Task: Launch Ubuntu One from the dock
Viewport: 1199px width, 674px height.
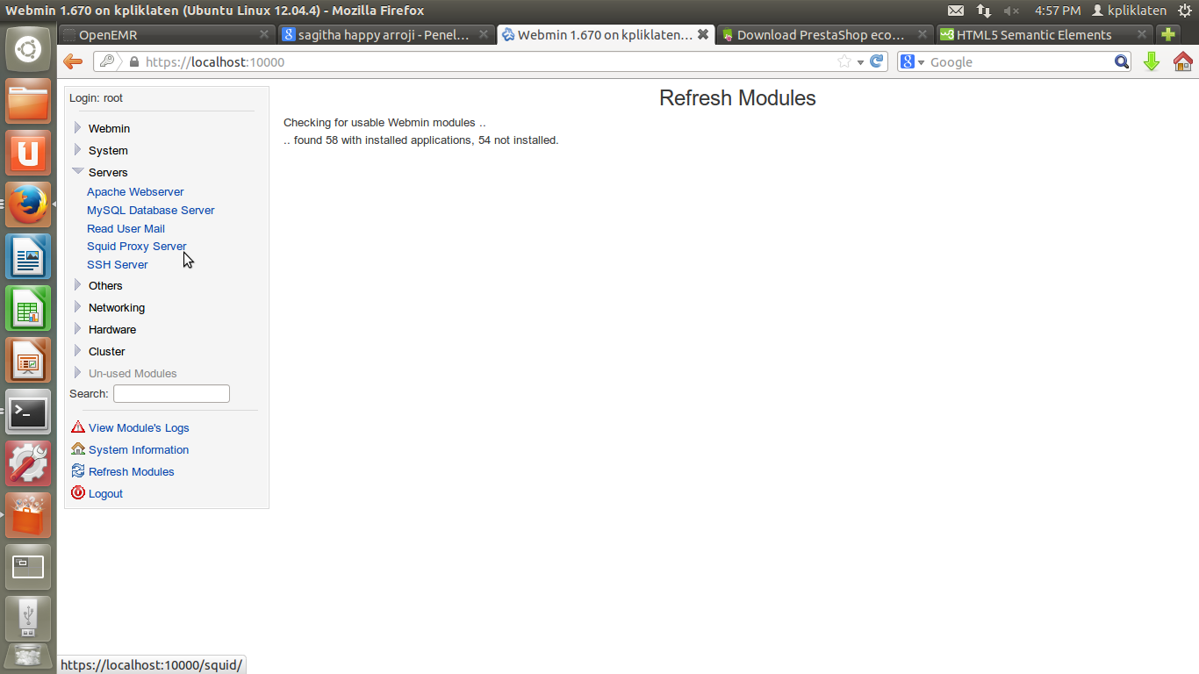Action: [x=28, y=153]
